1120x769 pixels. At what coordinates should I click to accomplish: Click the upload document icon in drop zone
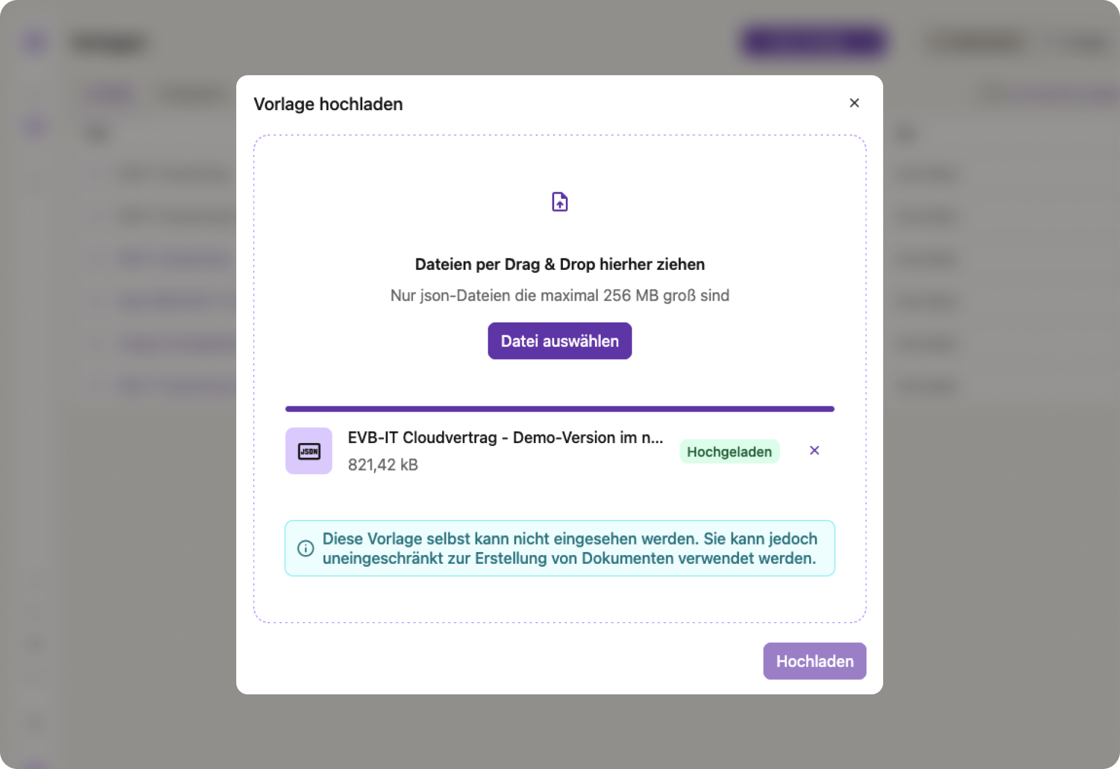pos(559,202)
